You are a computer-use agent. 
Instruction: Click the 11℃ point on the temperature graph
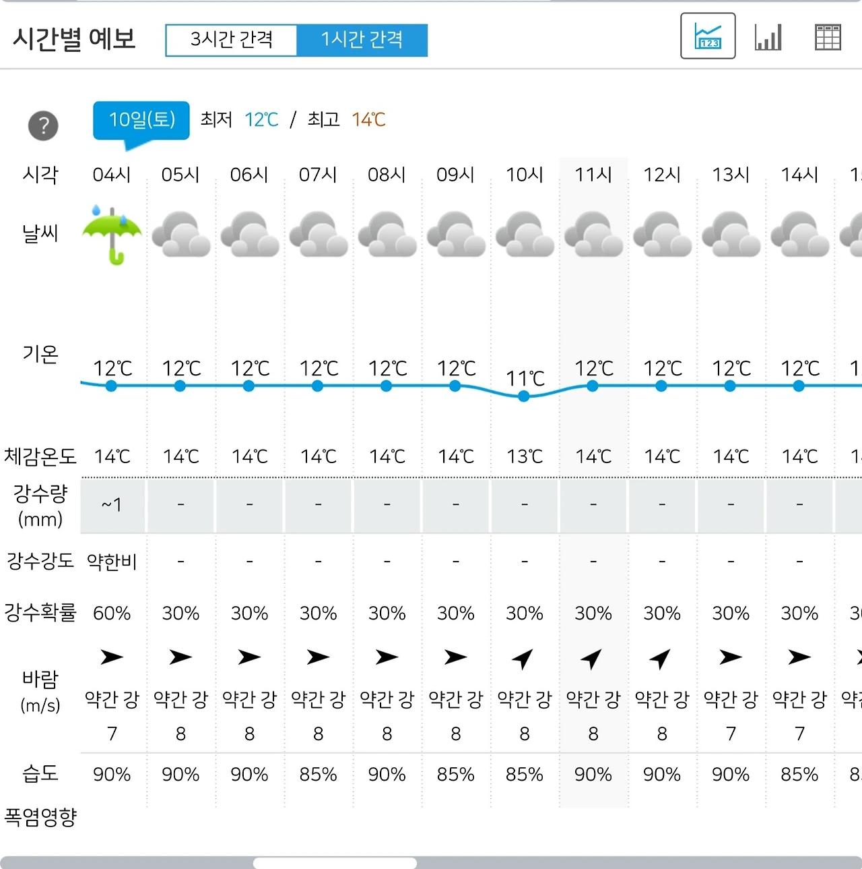click(x=523, y=396)
